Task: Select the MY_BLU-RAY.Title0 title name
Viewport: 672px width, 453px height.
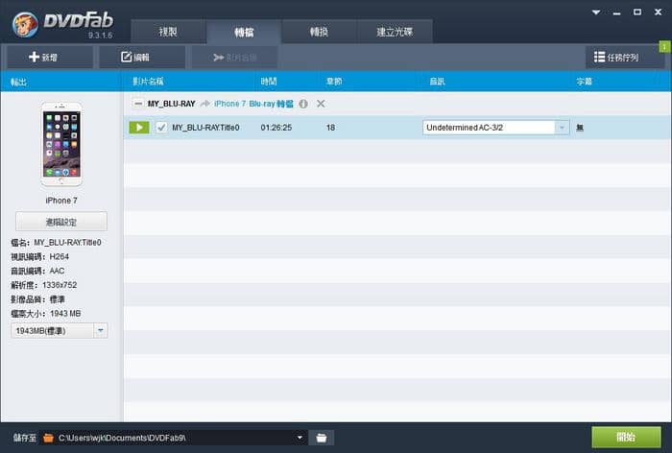Action: 205,128
